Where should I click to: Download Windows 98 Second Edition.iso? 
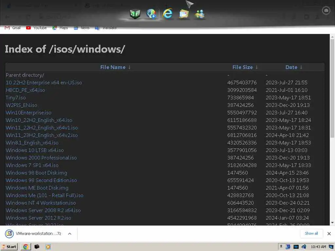41,180
